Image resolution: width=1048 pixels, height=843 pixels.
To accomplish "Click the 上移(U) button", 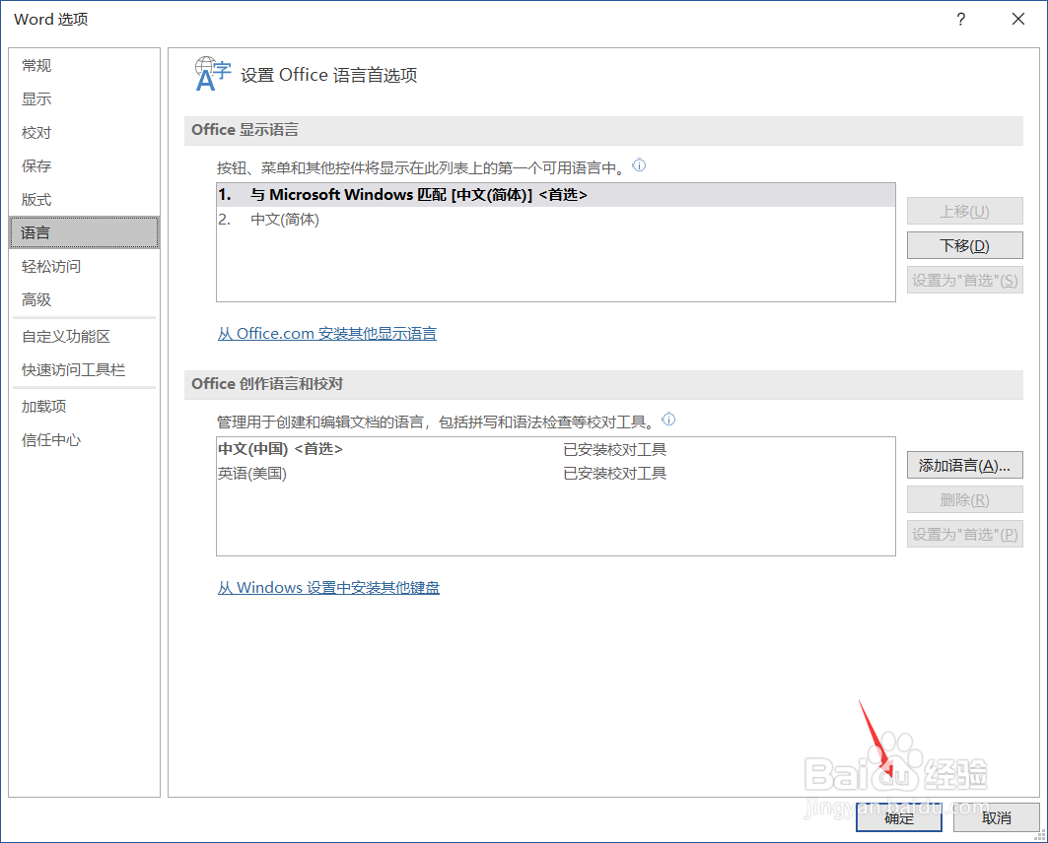I will [x=964, y=211].
